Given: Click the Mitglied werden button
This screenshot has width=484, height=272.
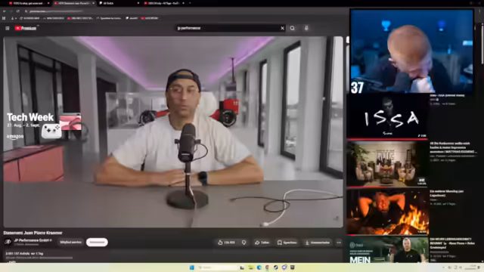Looking at the screenshot, I should [70, 242].
